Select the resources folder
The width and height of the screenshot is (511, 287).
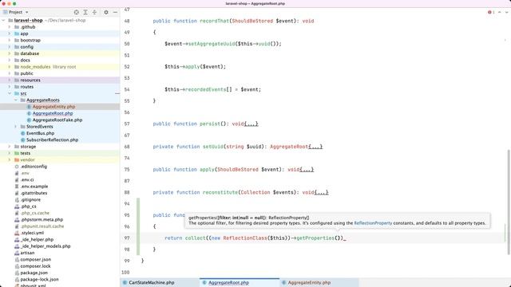pos(30,80)
